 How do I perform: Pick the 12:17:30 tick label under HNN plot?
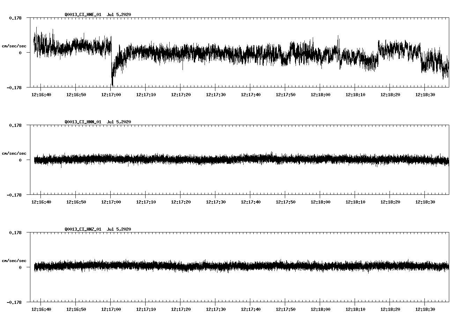(x=216, y=202)
